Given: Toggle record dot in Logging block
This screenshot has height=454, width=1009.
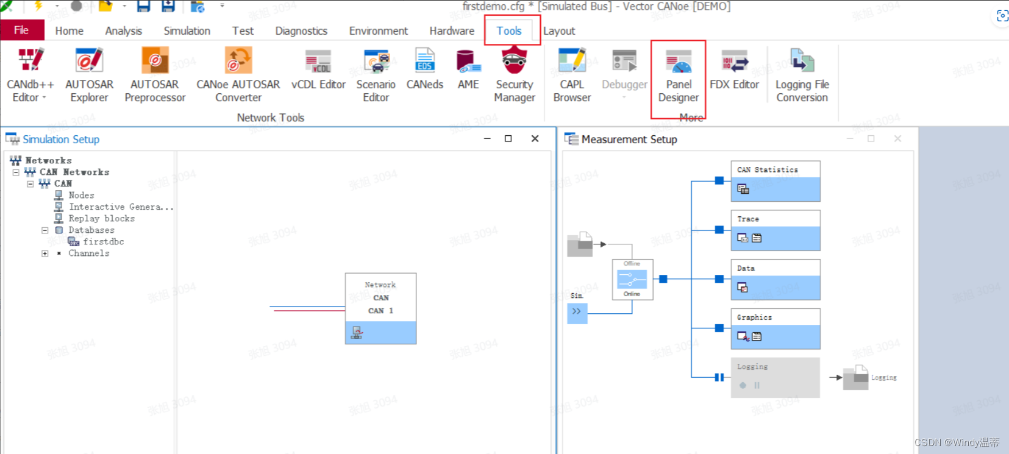Looking at the screenshot, I should click(743, 385).
